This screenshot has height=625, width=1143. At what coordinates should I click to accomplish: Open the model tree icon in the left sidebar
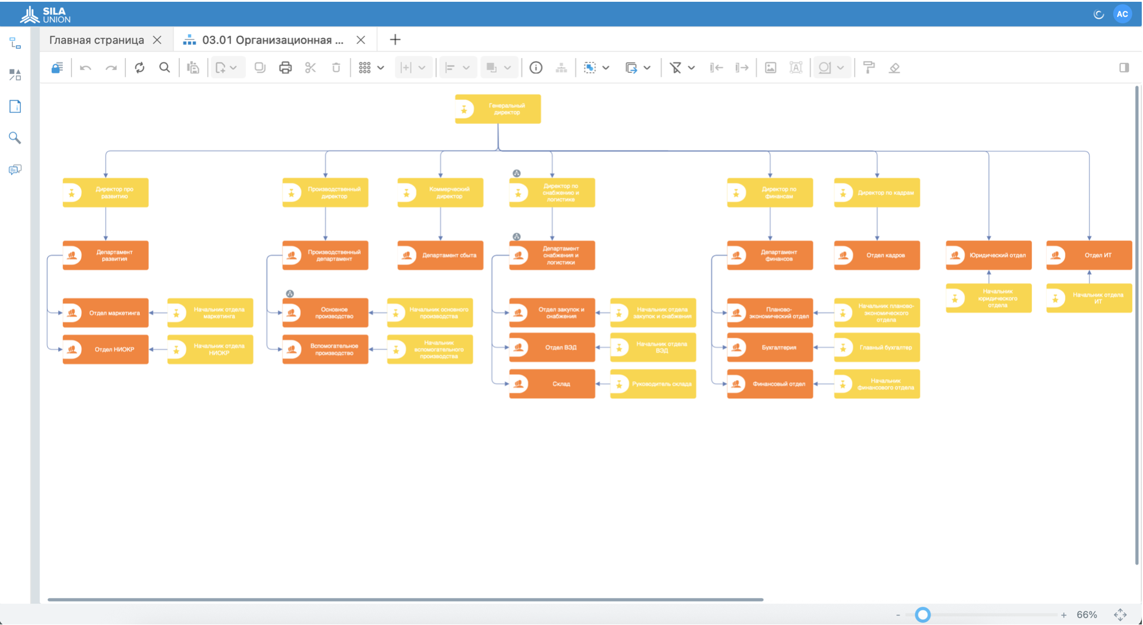15,43
